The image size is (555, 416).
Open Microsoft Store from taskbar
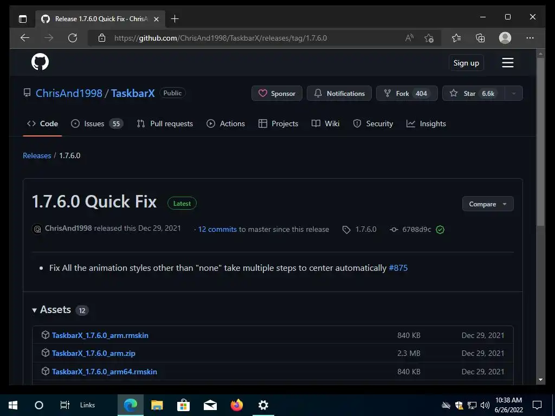pos(183,405)
